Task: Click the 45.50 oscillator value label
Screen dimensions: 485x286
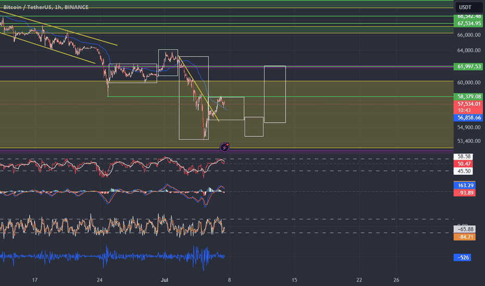Action: [463, 171]
